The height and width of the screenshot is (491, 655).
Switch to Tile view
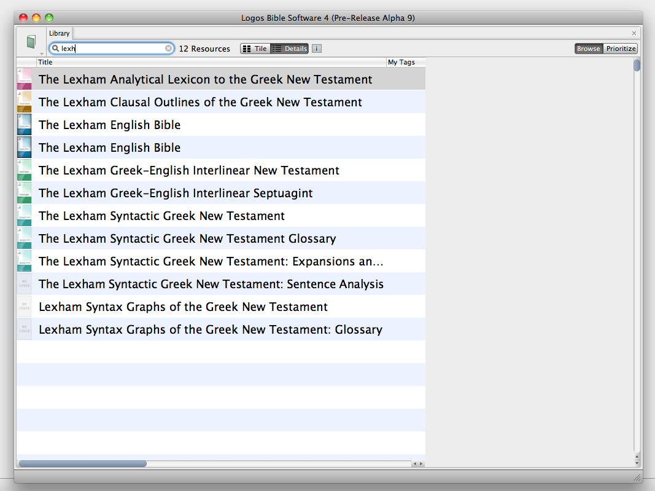pos(255,49)
